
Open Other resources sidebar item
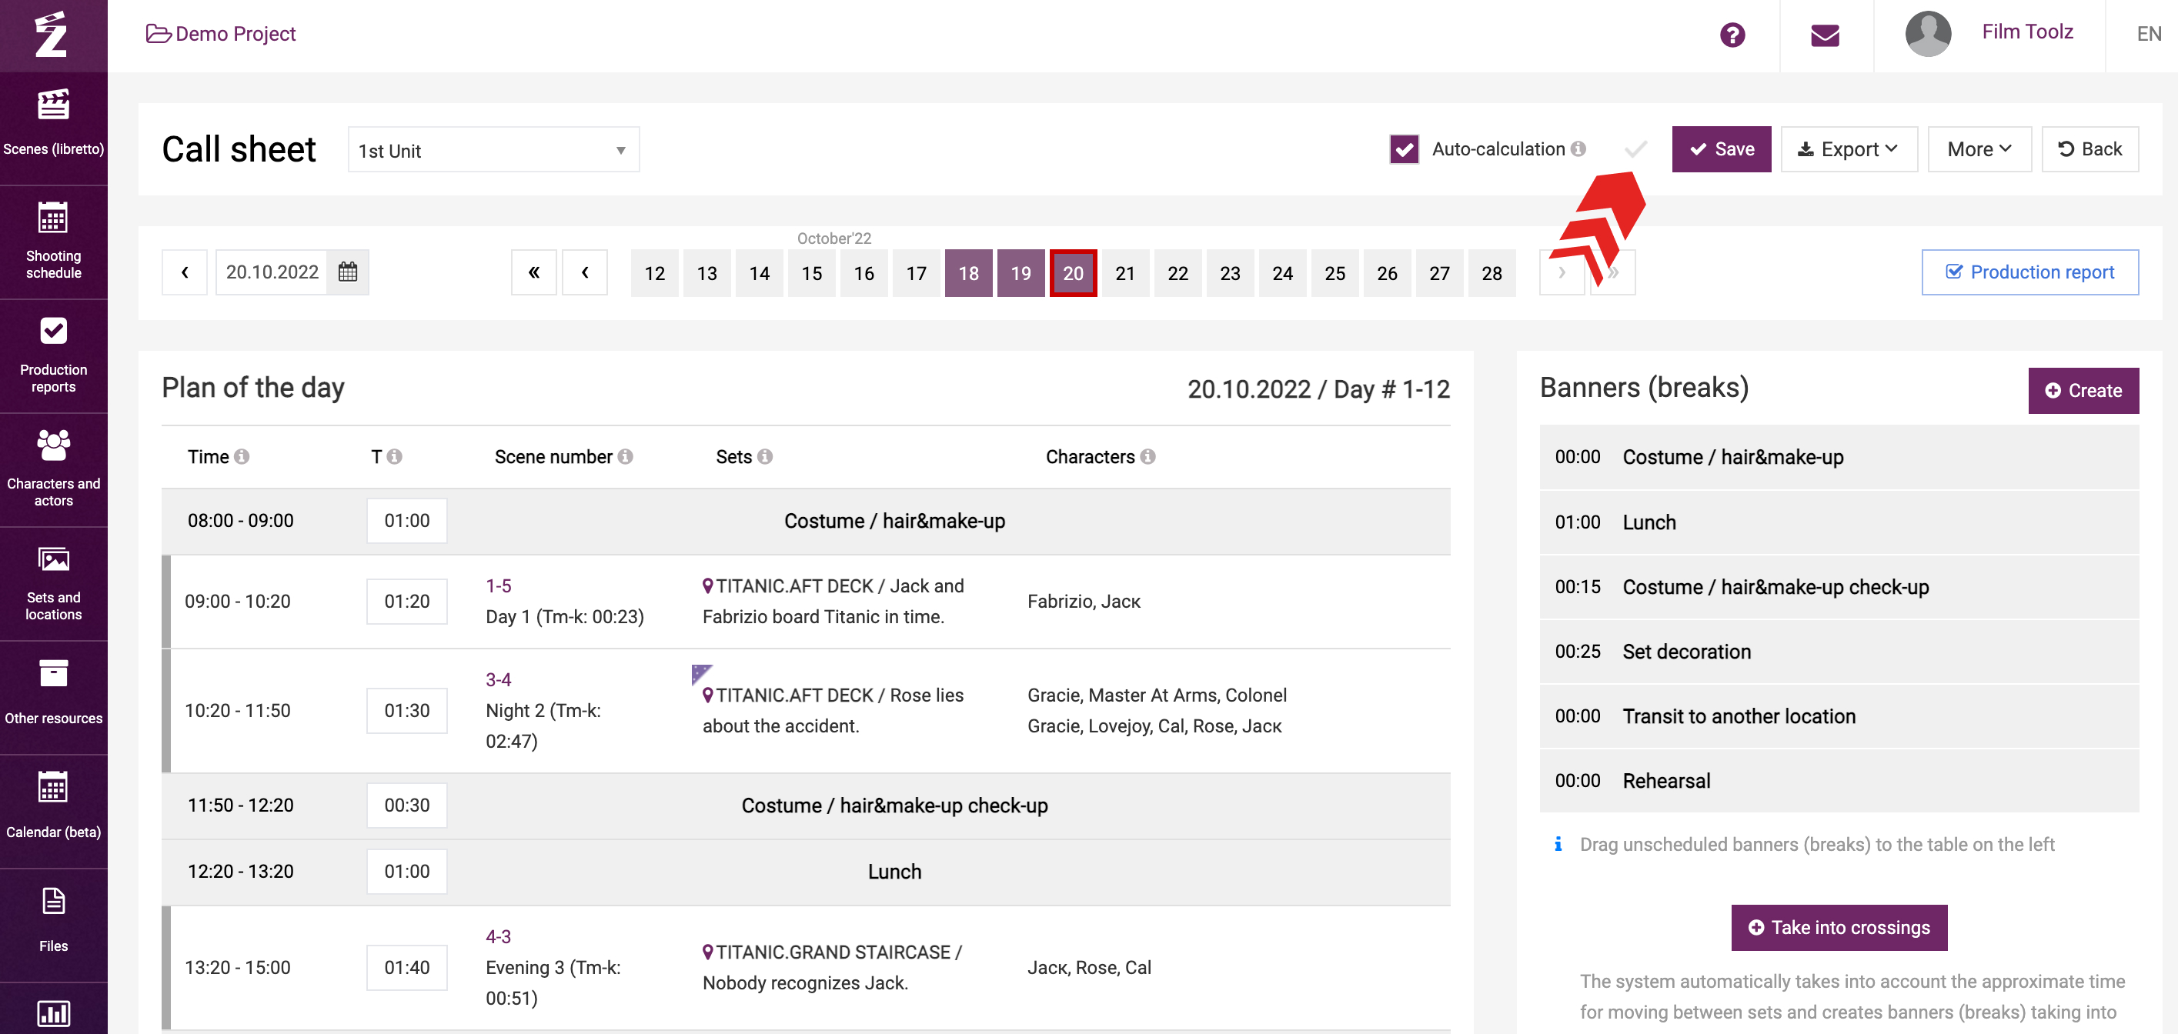[53, 695]
